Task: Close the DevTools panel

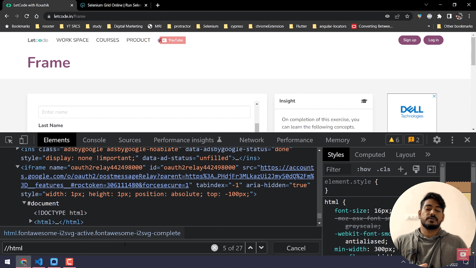Action: [467, 140]
